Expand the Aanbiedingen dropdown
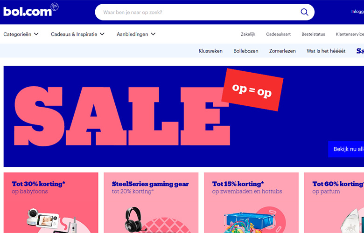The width and height of the screenshot is (364, 233). tap(136, 34)
